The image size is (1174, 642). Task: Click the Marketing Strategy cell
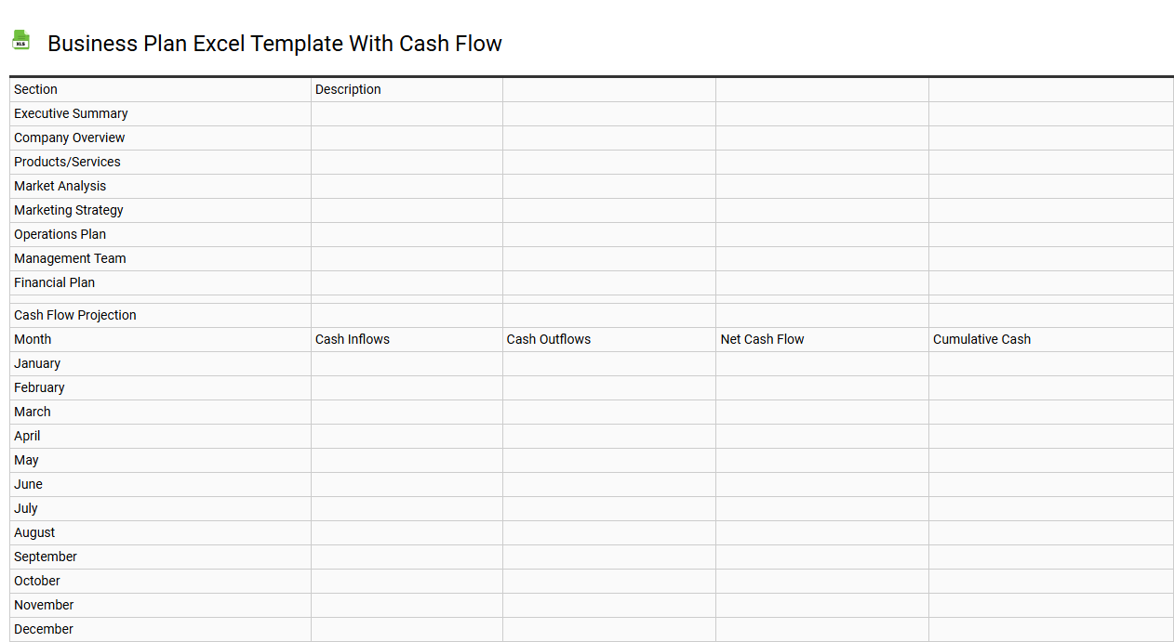(x=68, y=210)
